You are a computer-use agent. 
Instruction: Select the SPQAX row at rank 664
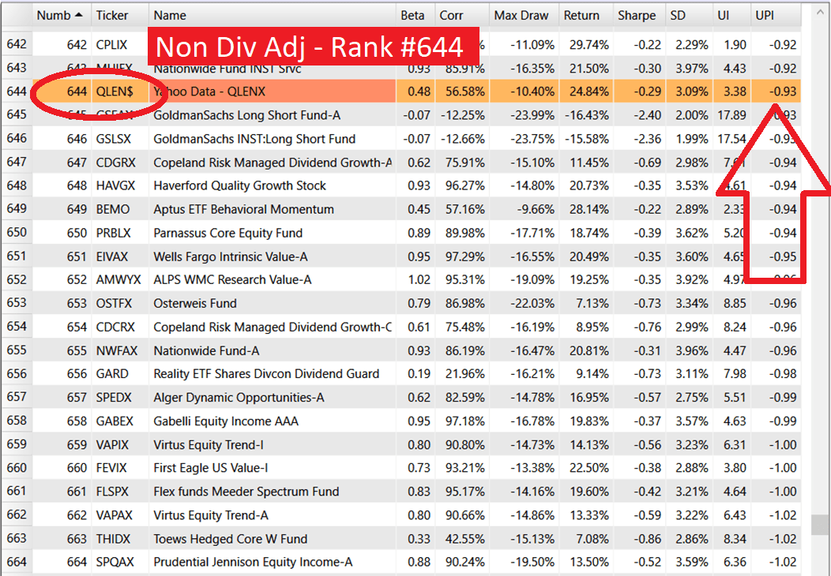(237, 562)
